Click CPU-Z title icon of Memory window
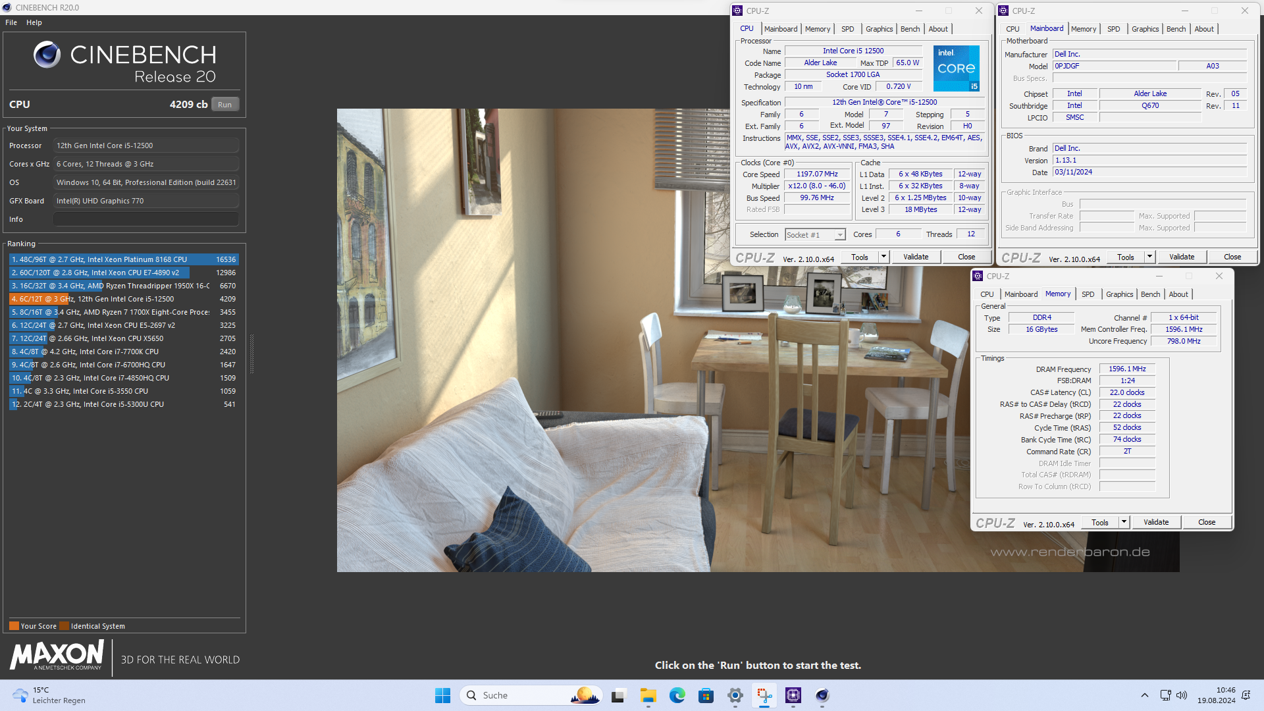 coord(978,276)
